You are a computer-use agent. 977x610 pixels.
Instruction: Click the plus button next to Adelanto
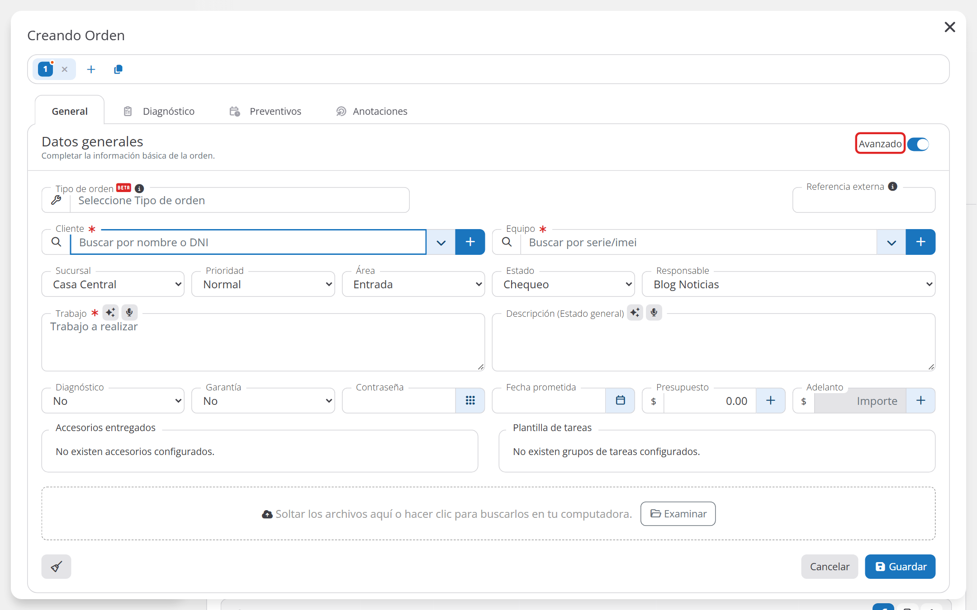click(x=920, y=401)
